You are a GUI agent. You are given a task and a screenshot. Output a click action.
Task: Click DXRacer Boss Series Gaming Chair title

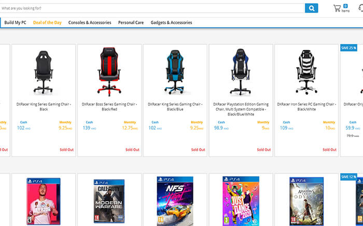109,107
